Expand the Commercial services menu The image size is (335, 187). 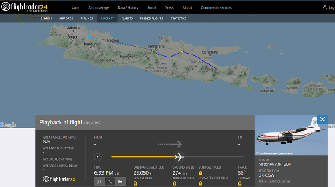coord(216,8)
